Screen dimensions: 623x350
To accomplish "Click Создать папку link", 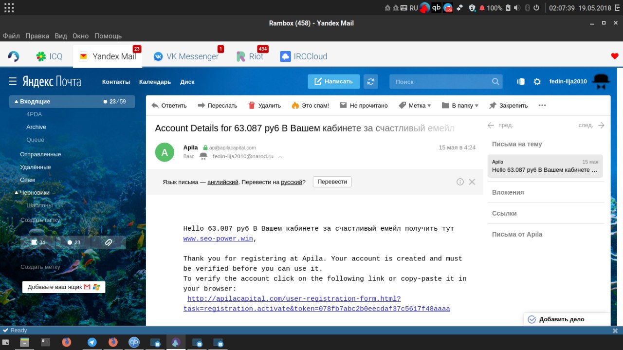I will 40,220.
